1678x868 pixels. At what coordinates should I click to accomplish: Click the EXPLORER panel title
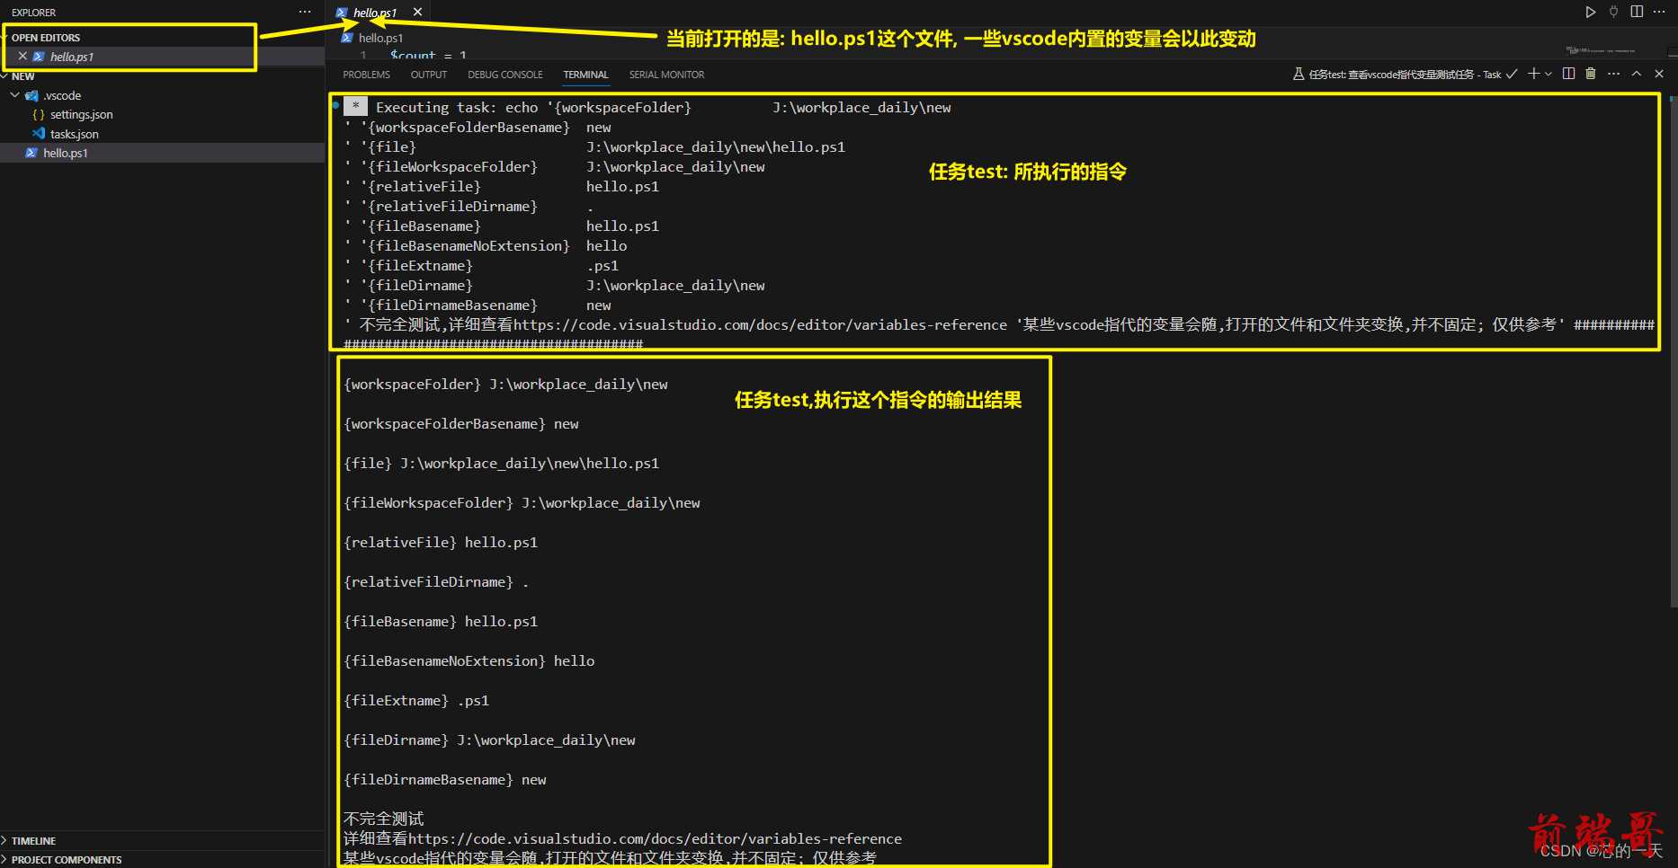click(33, 13)
